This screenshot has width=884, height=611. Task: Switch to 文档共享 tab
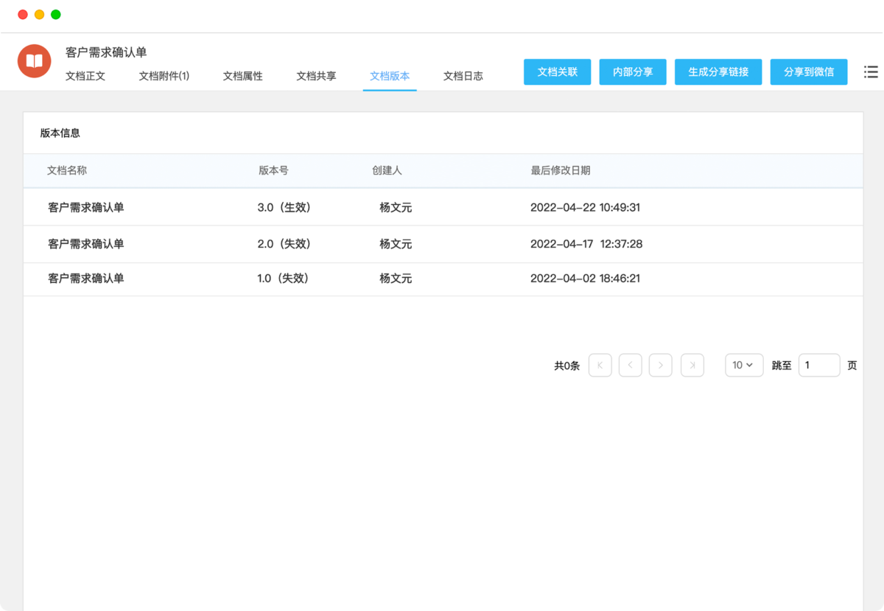(317, 76)
